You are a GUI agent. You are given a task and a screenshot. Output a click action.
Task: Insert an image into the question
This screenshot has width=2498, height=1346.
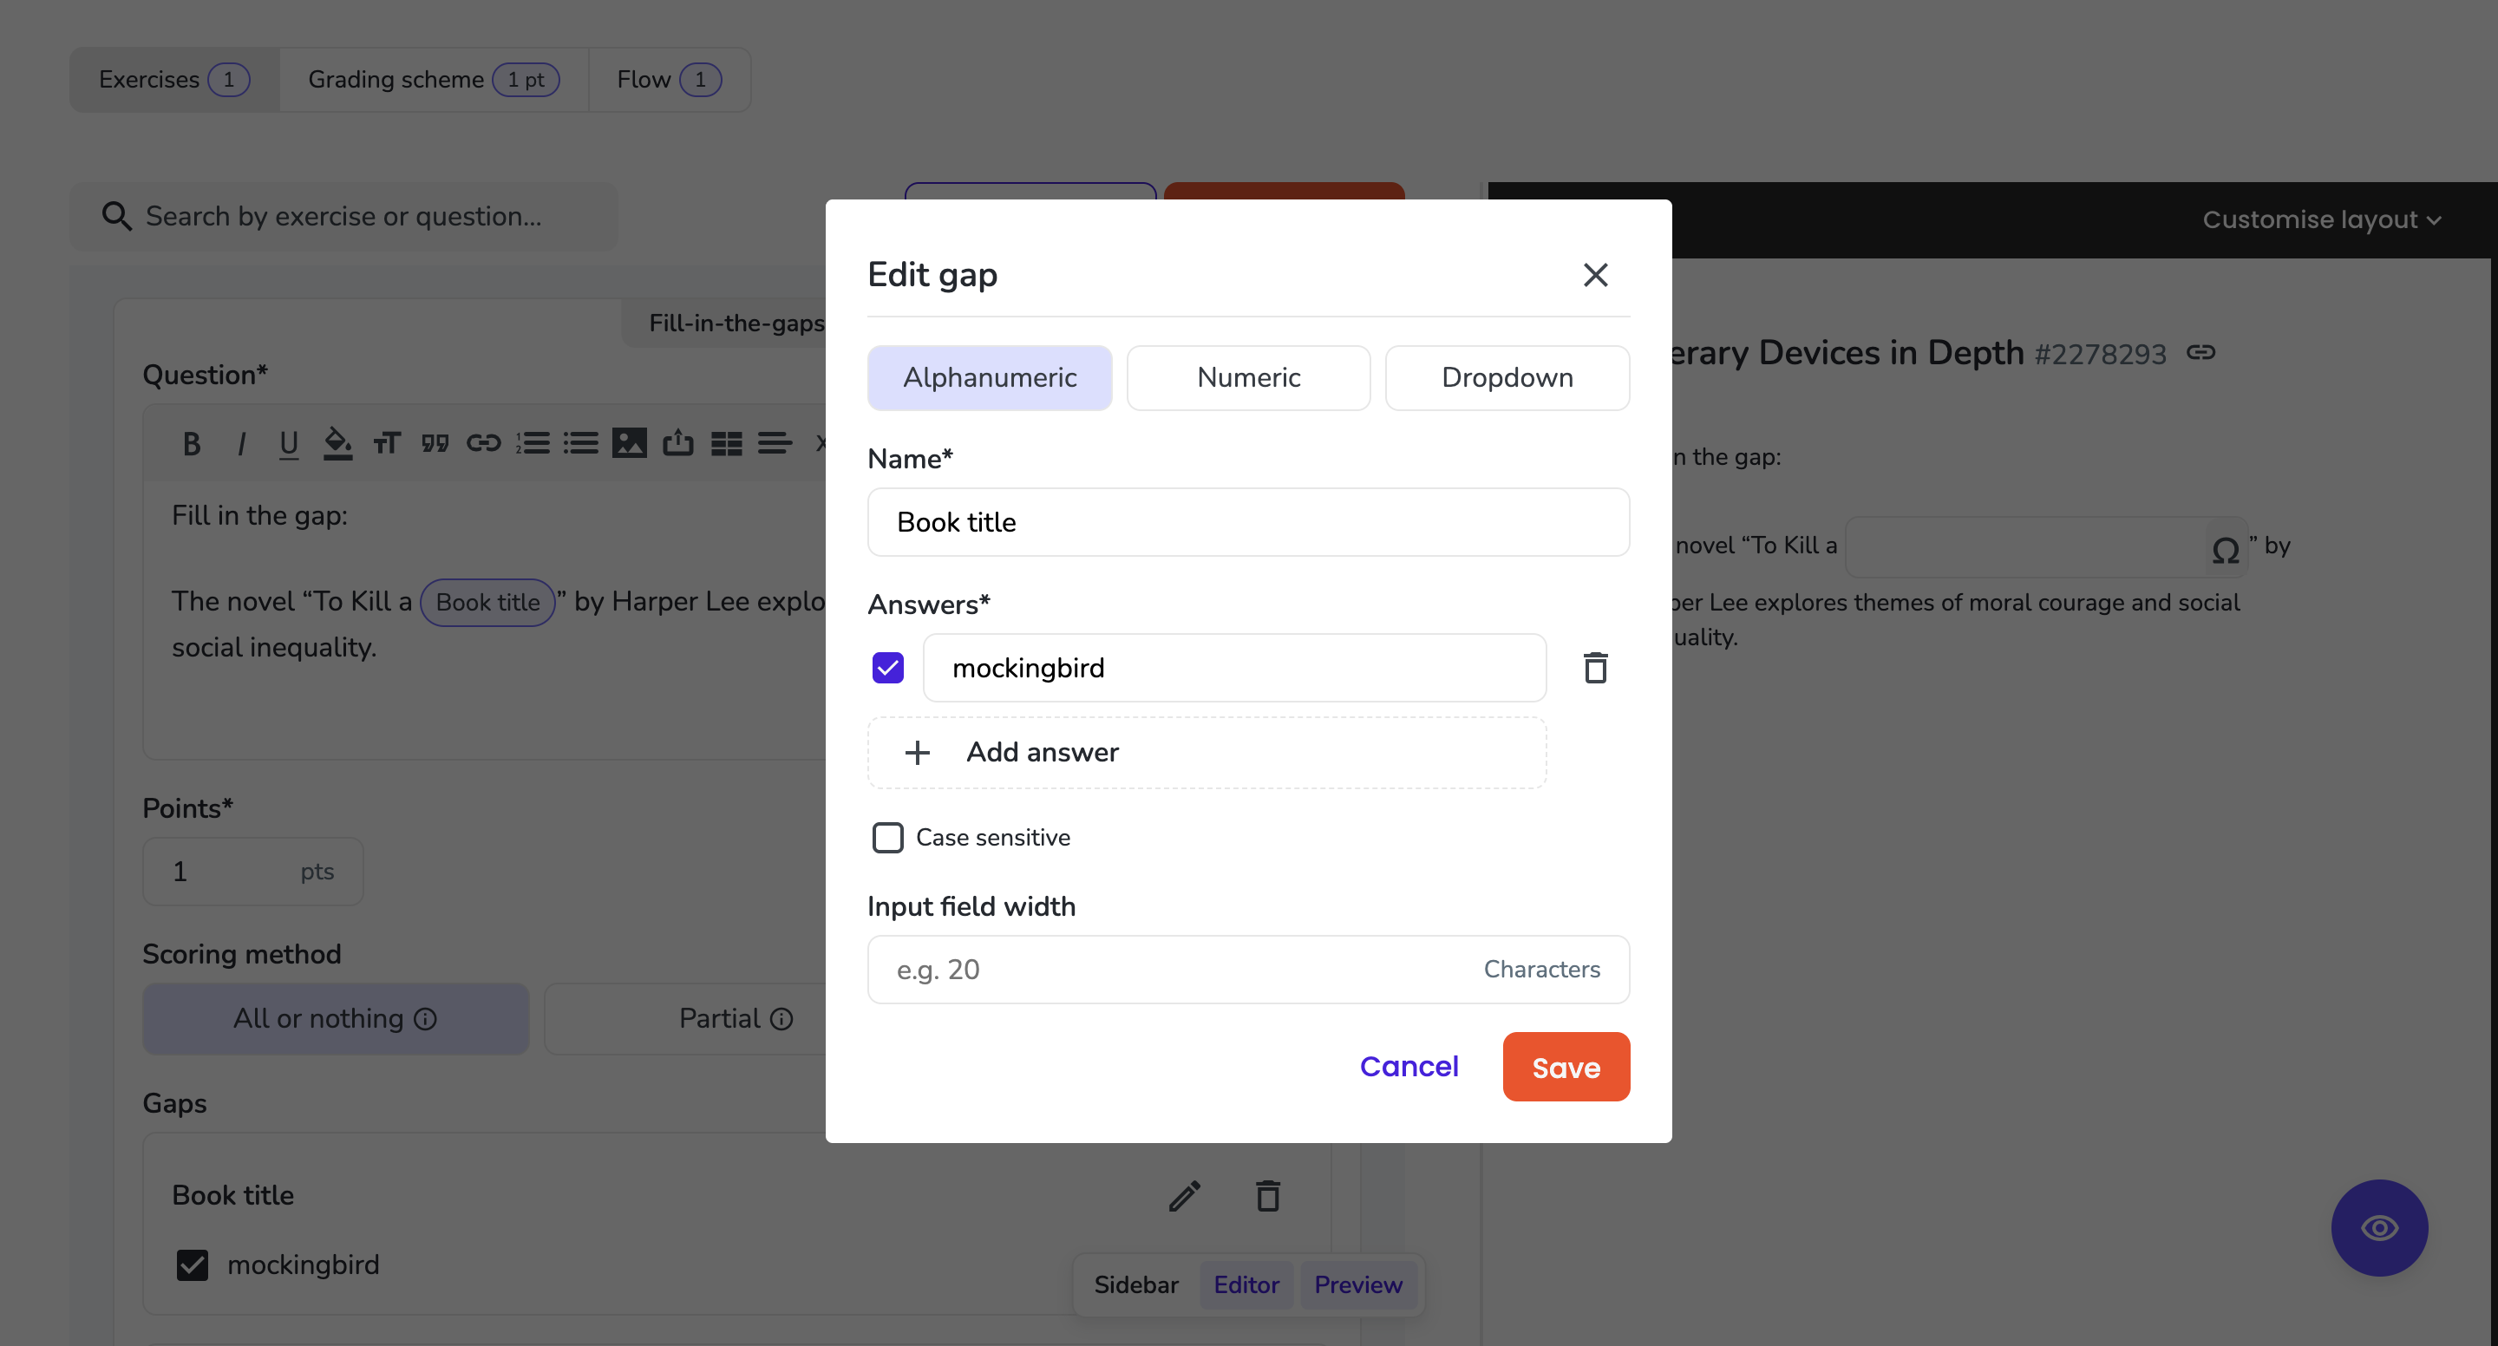(628, 444)
